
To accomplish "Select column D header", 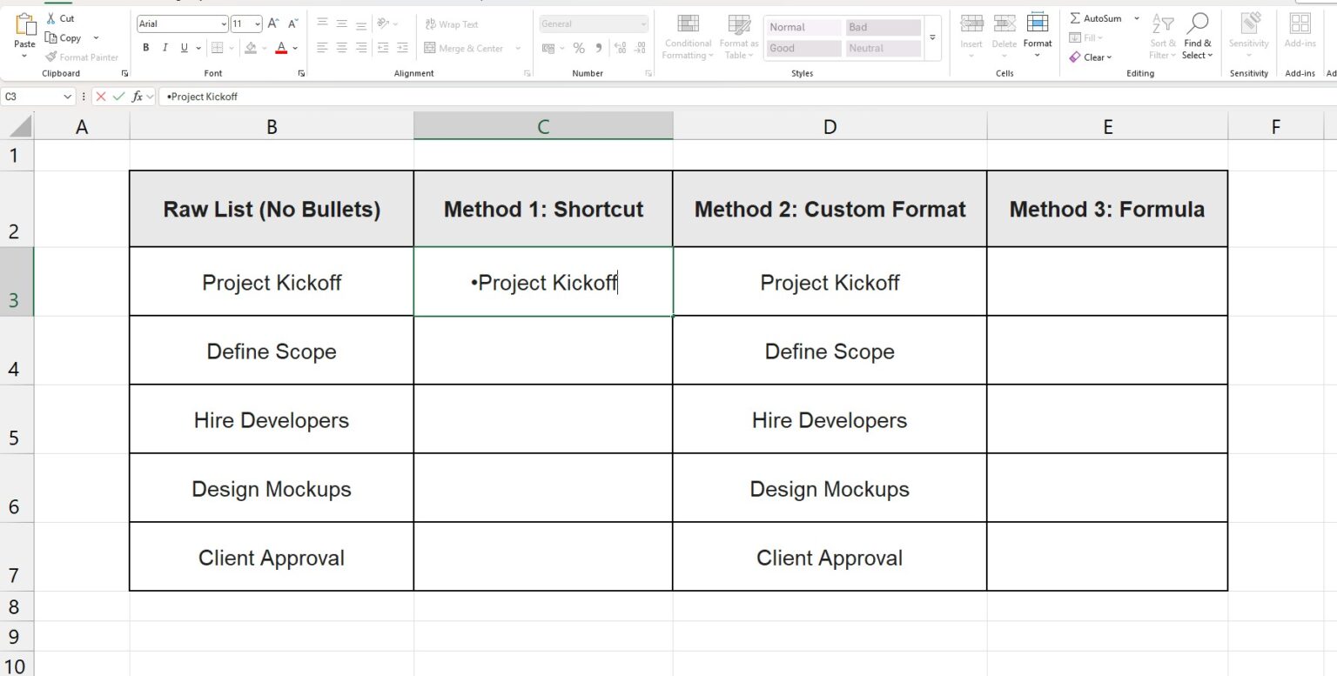I will pyautogui.click(x=830, y=127).
